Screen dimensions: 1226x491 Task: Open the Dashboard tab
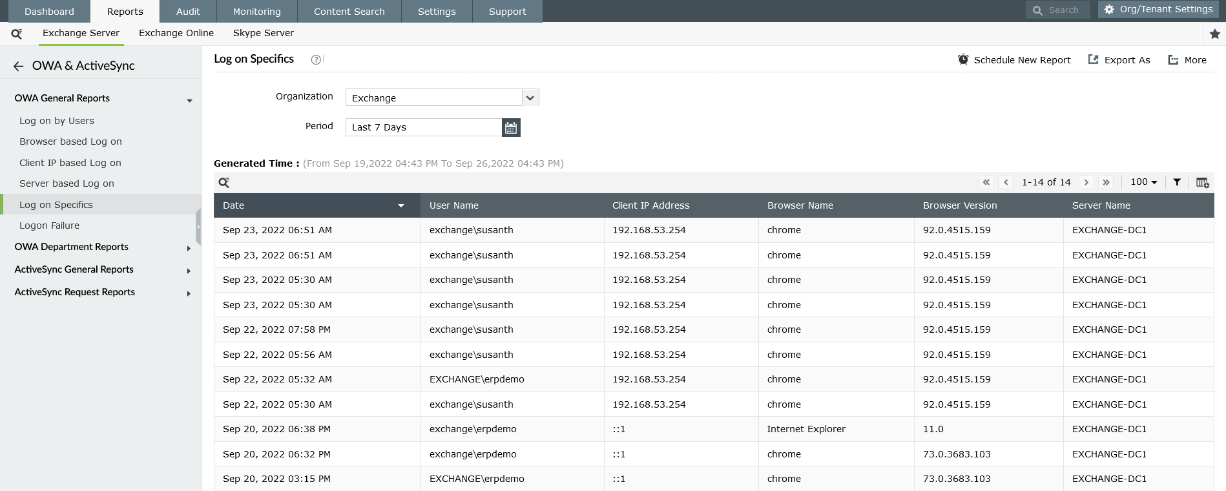49,12
